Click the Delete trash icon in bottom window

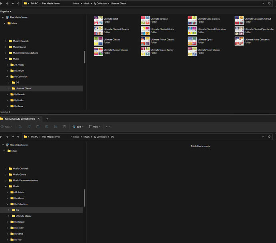click(x=64, y=127)
